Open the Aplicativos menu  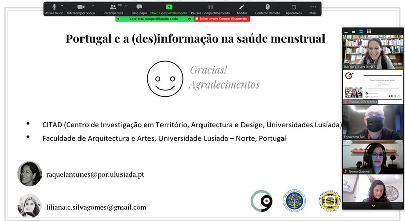tap(293, 7)
